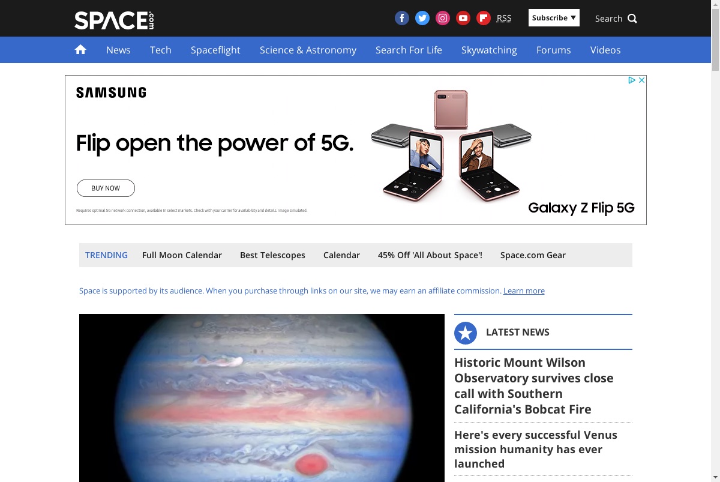Click the Latest News star icon
This screenshot has width=720, height=482.
pyautogui.click(x=466, y=333)
